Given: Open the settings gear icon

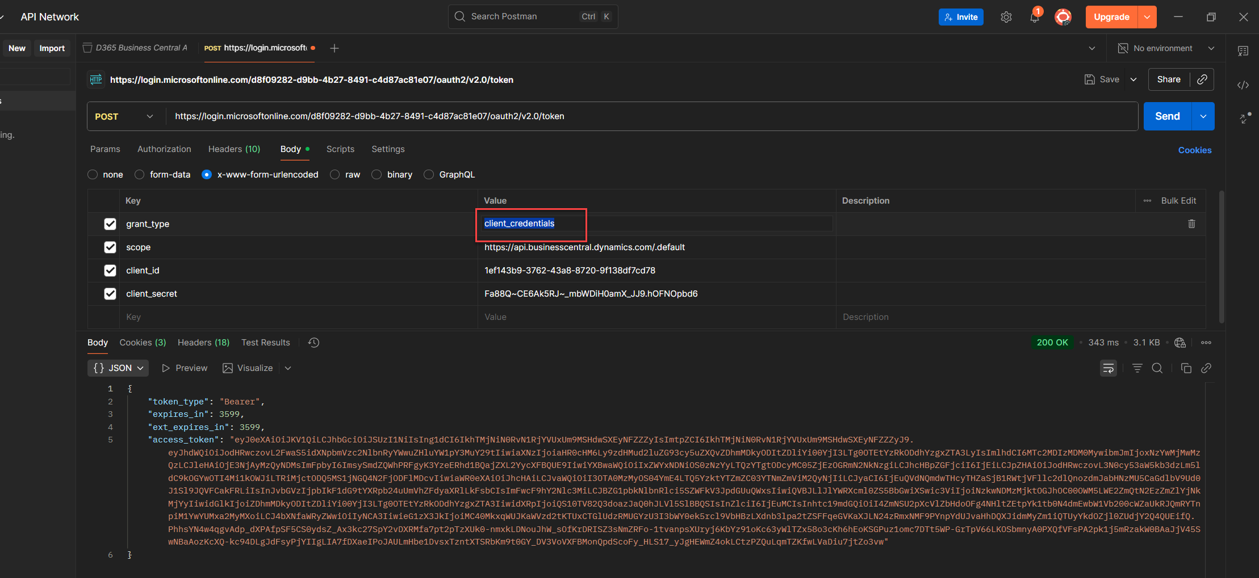Looking at the screenshot, I should coord(1006,17).
